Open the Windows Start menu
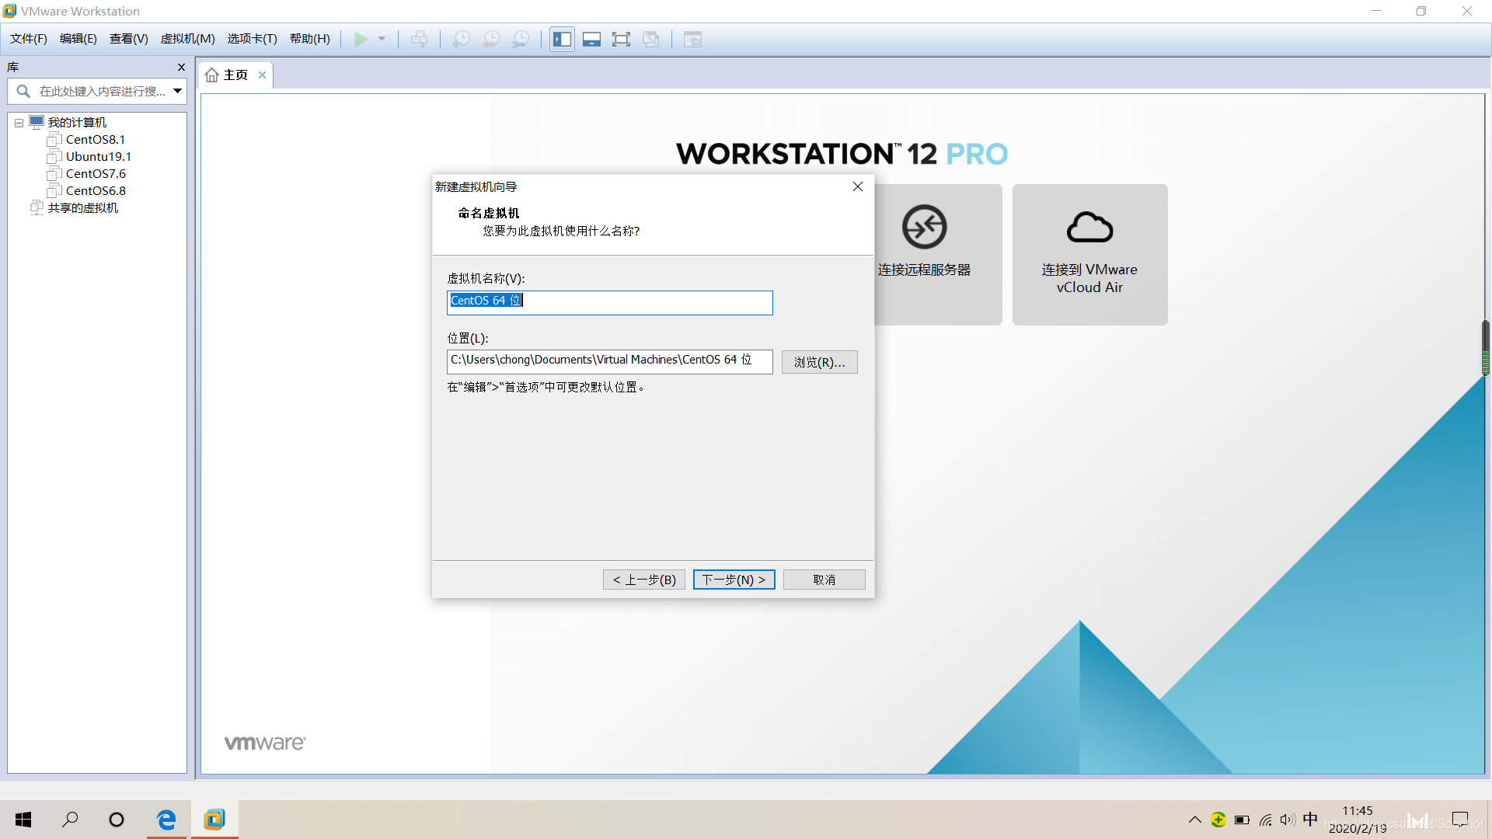The height and width of the screenshot is (839, 1492). pos(23,820)
